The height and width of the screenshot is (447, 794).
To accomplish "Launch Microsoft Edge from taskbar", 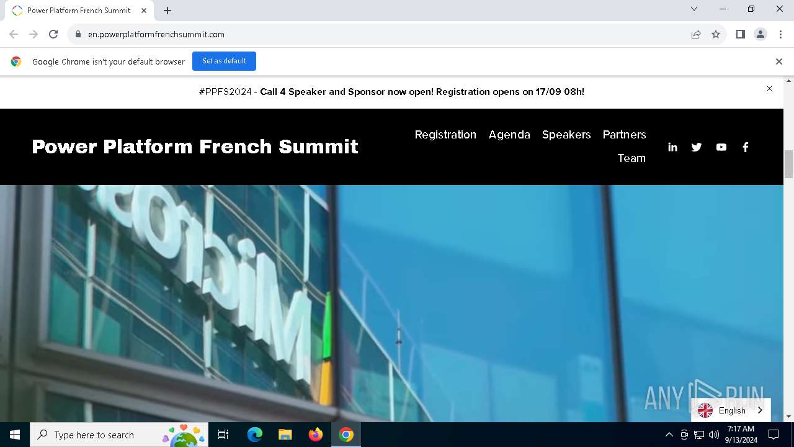I will coord(255,435).
